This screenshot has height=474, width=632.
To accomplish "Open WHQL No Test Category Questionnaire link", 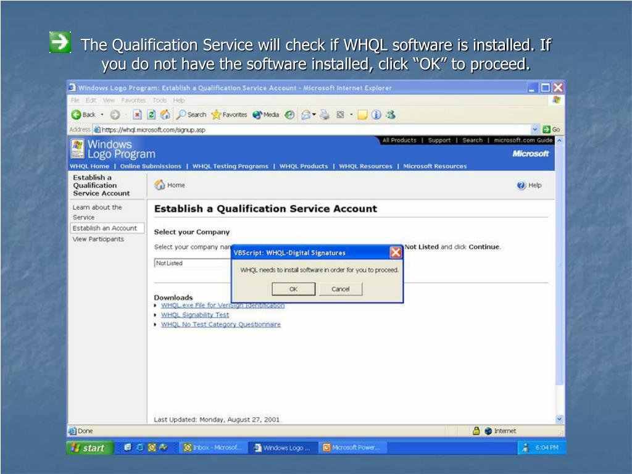I will pyautogui.click(x=221, y=325).
